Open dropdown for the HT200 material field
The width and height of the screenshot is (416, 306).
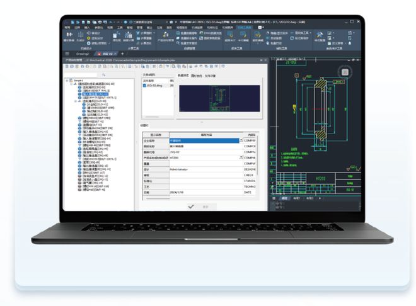click(240, 157)
